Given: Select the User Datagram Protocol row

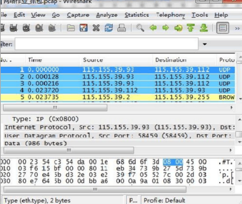Looking at the screenshot, I should tap(120, 136).
